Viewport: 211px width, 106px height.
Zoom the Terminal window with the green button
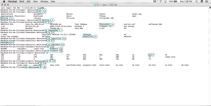tap(8, 5)
